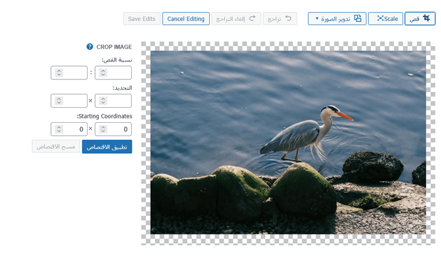Viewport: 441px width, 257px height.
Task: Click the left selection size field
Action: point(74,101)
